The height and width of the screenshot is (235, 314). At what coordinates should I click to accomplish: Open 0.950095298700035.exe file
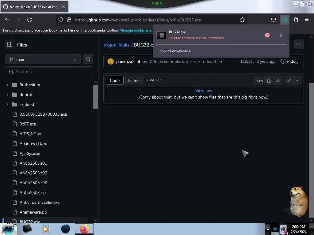(43, 114)
